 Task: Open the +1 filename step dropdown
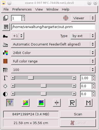click(17, 36)
